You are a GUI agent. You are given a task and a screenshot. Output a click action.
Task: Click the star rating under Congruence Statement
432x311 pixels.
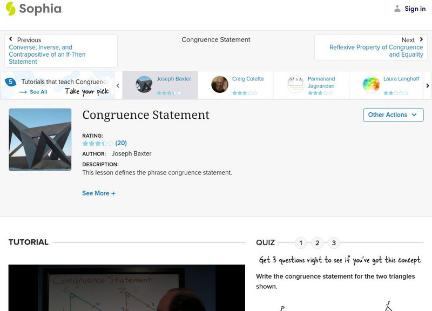[x=98, y=144]
